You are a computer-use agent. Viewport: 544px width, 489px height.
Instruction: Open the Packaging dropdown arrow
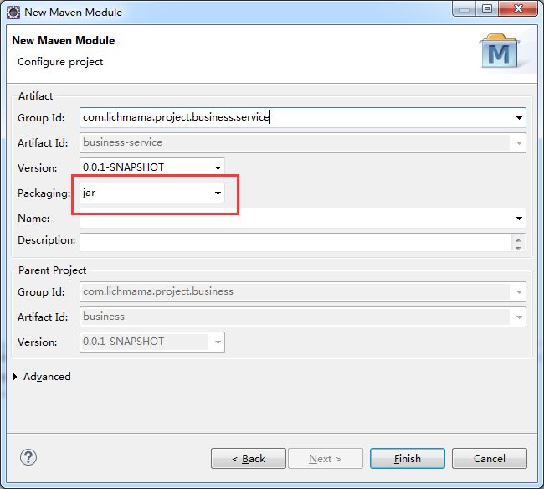tap(218, 193)
